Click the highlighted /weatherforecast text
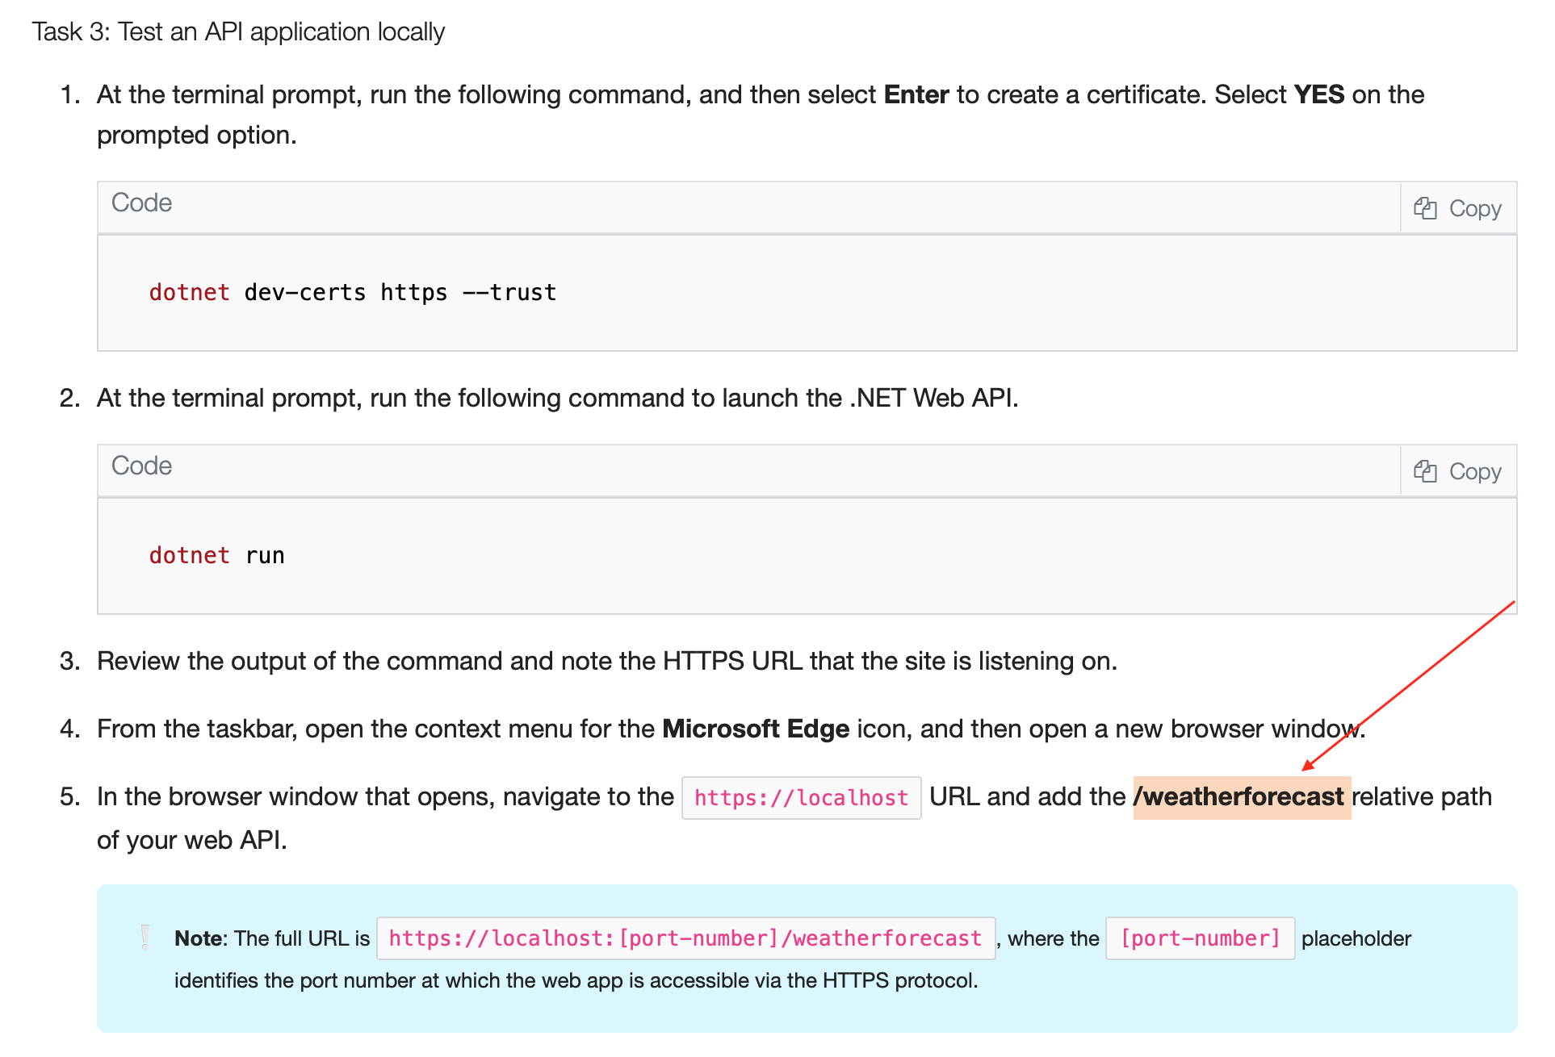 pyautogui.click(x=1241, y=796)
